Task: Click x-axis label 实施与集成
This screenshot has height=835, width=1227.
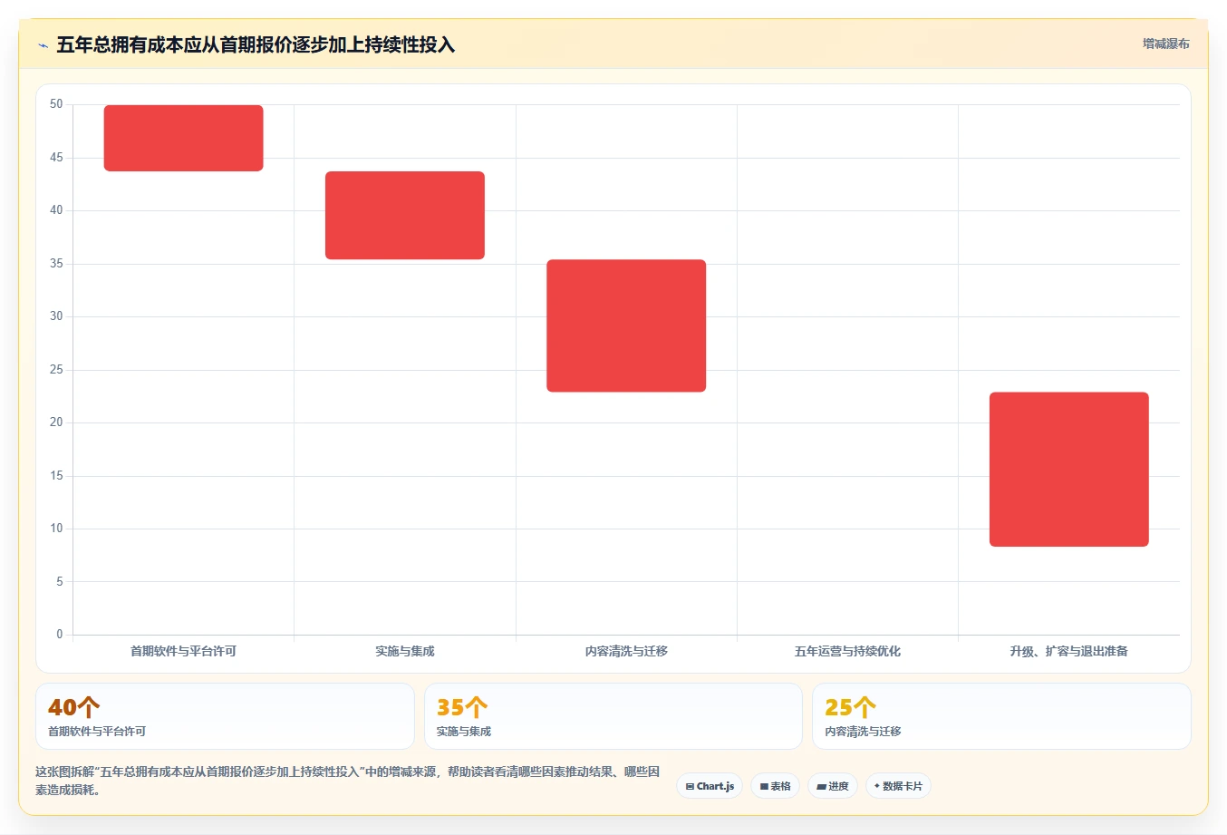Action: [x=405, y=651]
